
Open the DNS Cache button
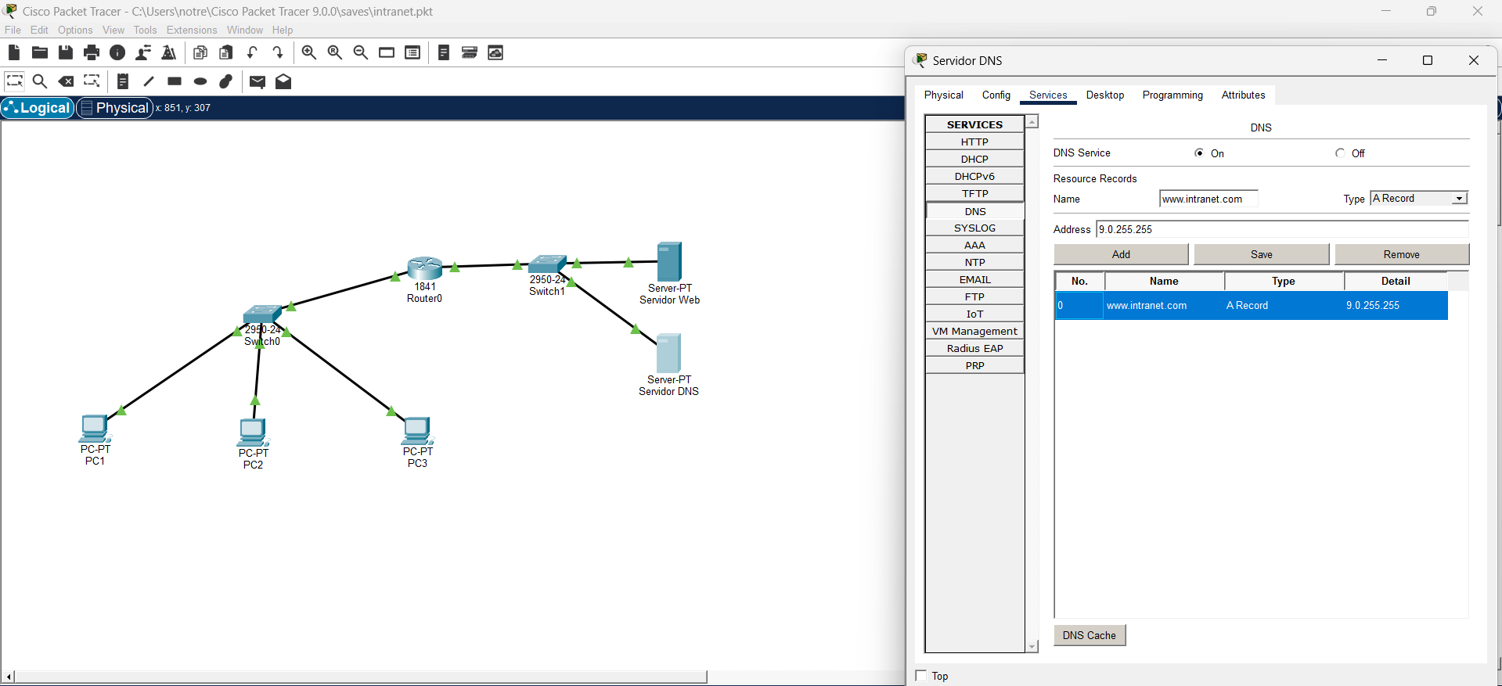(1090, 635)
